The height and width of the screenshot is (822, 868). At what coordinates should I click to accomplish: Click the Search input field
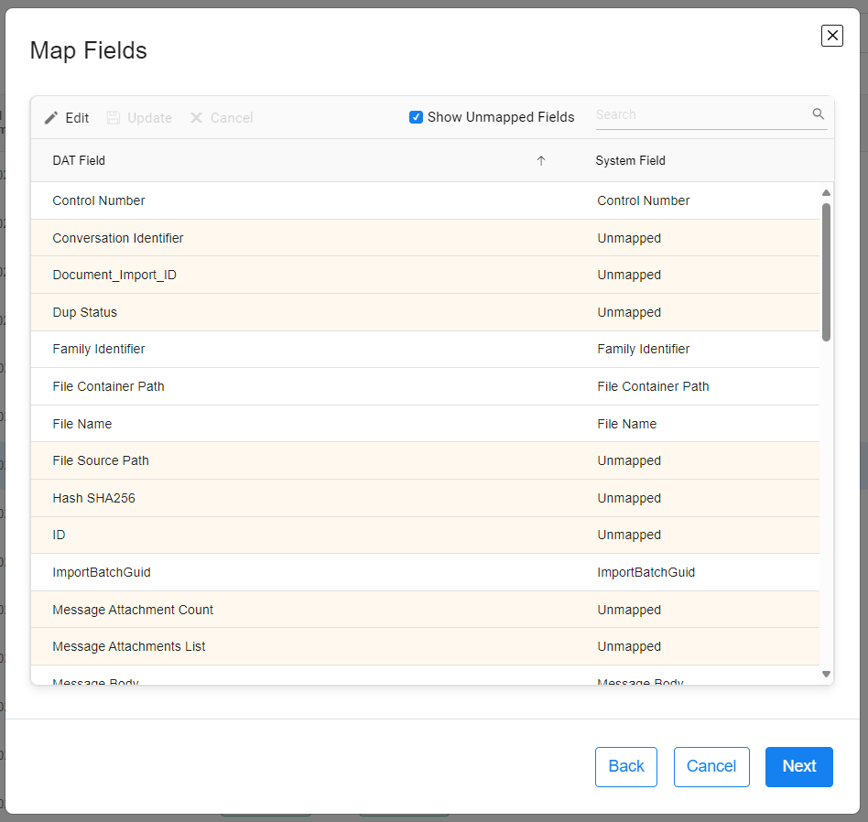point(701,115)
